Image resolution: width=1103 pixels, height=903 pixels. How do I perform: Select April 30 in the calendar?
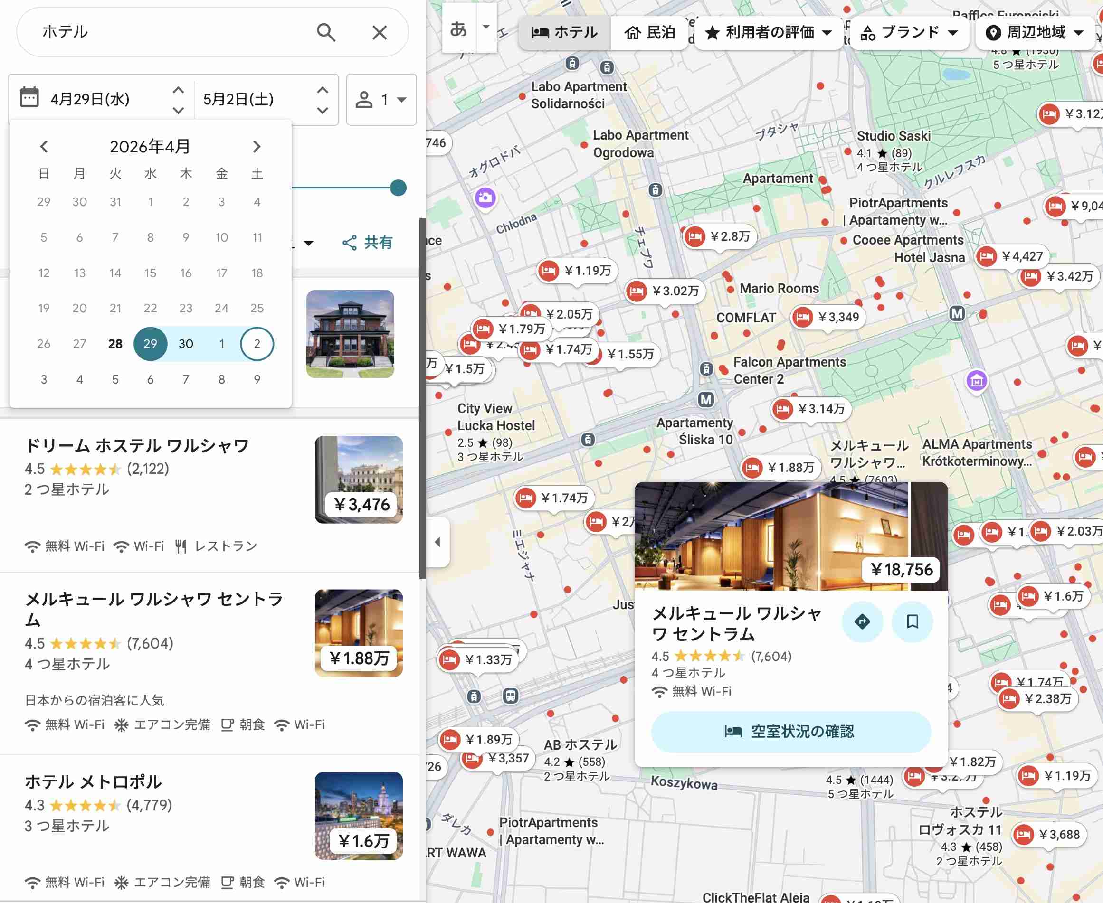click(x=185, y=344)
